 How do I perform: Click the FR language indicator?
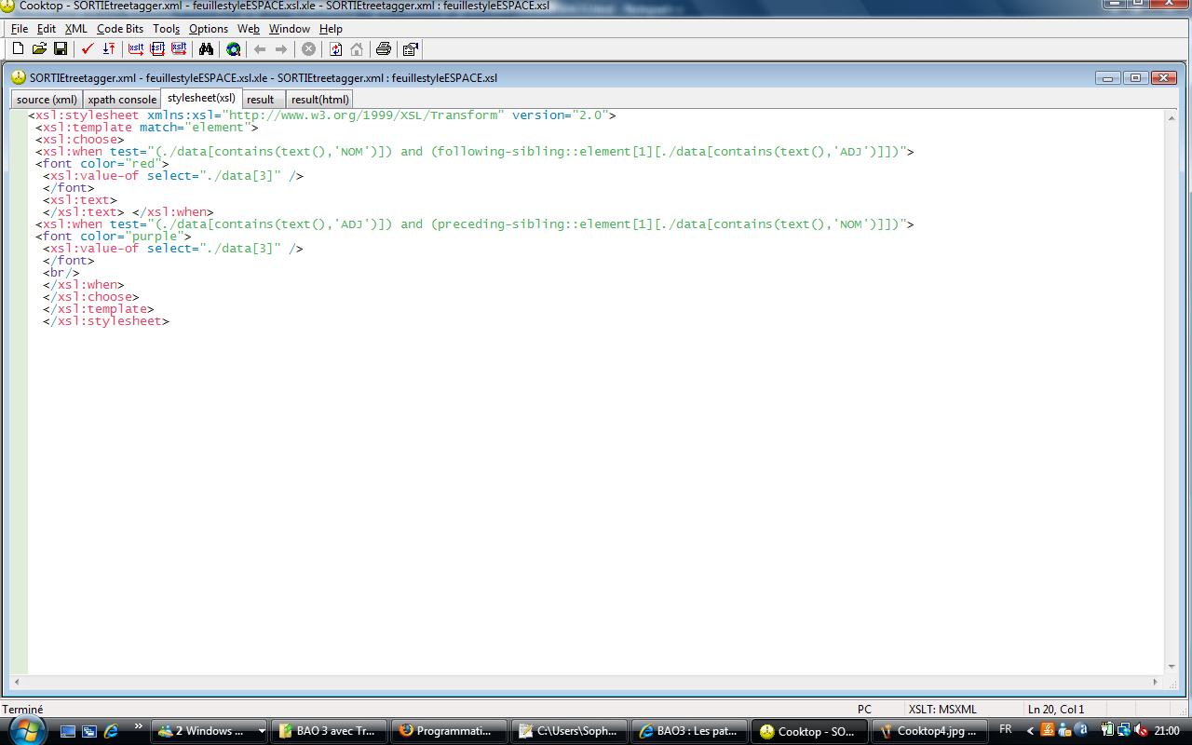click(1006, 730)
